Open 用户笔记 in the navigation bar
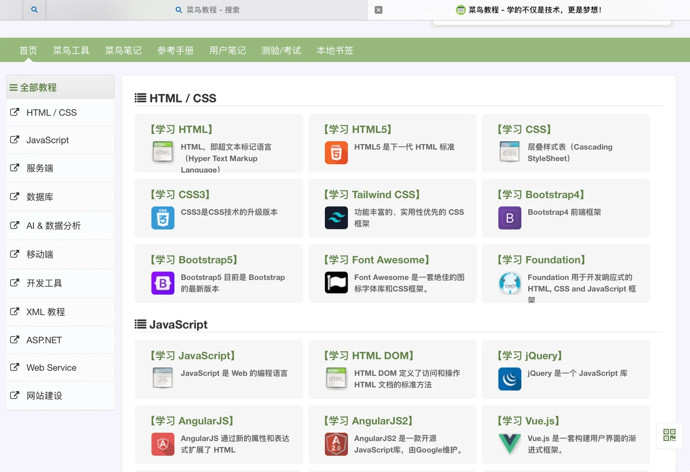The height and width of the screenshot is (472, 690). (228, 50)
